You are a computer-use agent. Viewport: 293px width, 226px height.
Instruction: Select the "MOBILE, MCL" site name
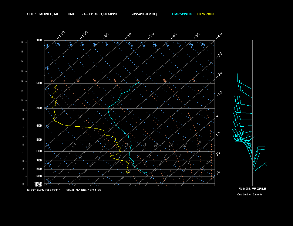[x=50, y=14]
